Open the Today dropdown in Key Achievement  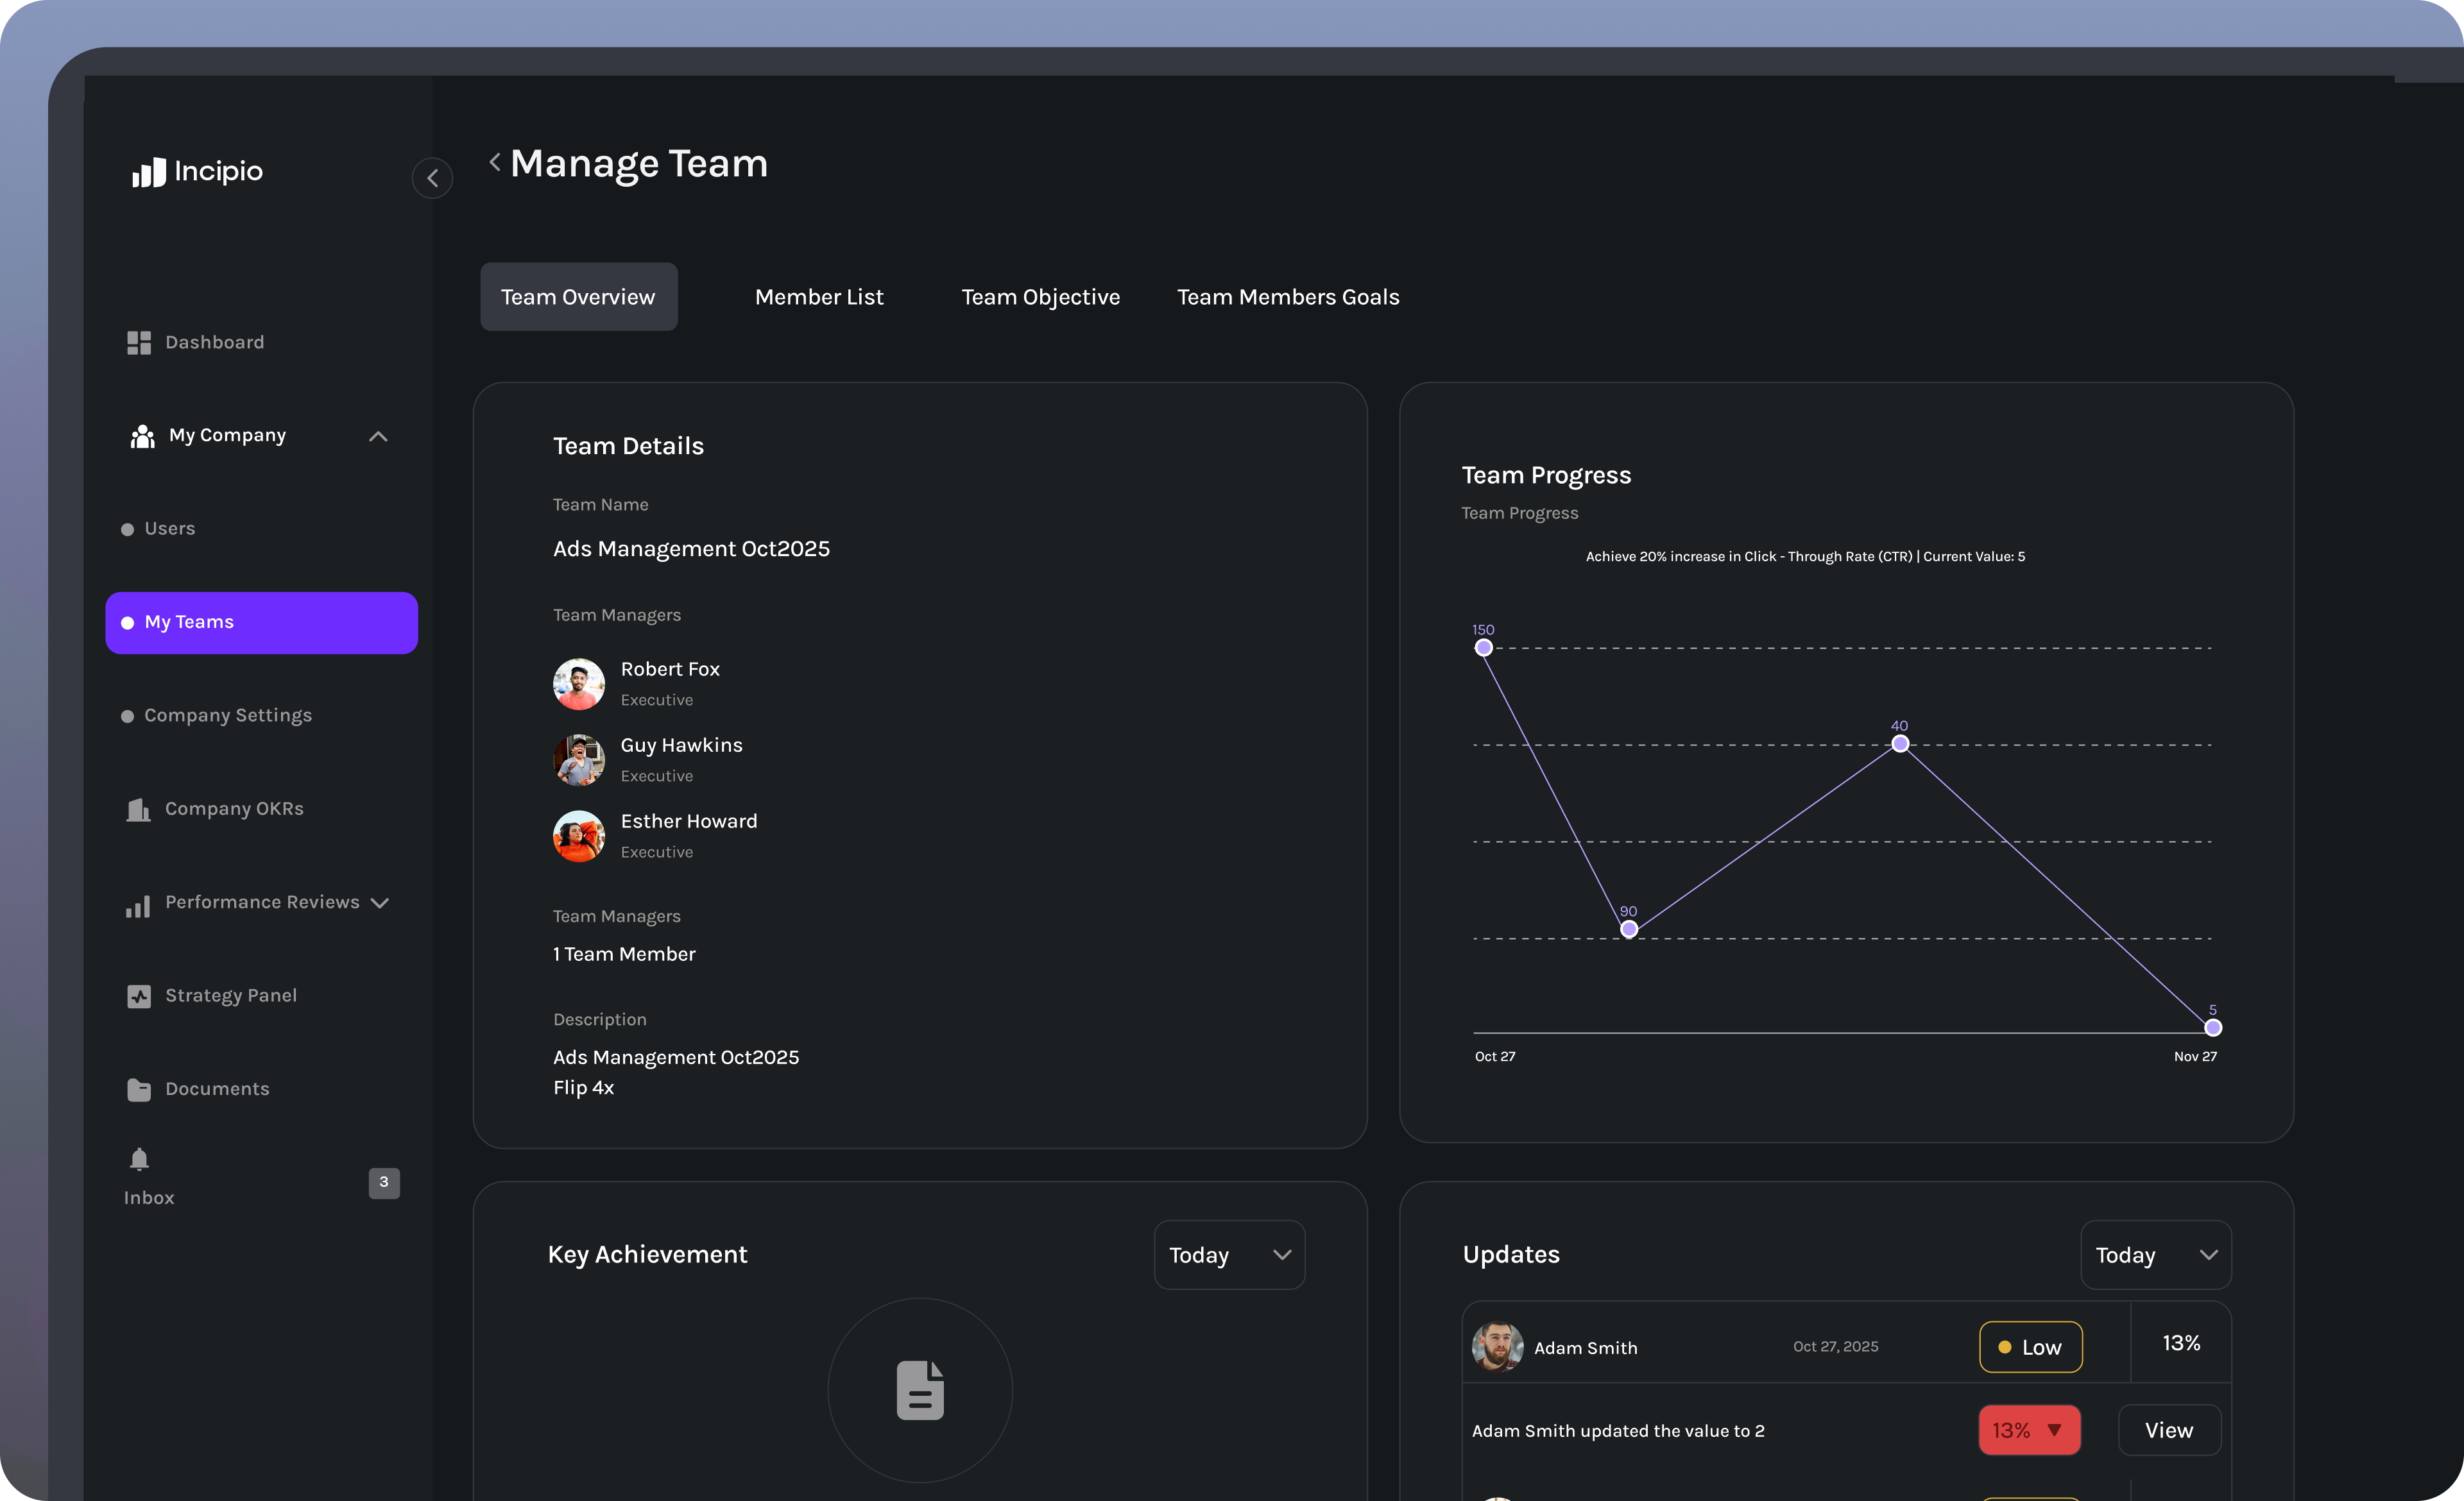point(1228,1254)
